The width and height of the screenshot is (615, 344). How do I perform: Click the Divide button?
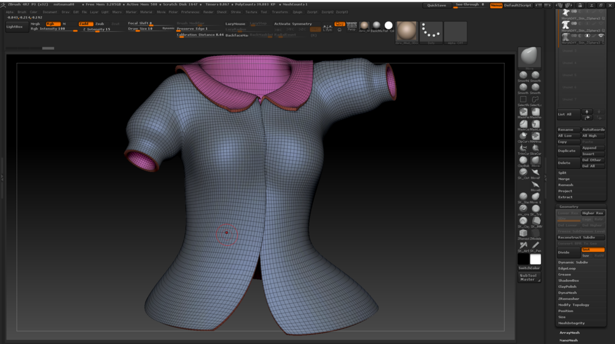[x=568, y=252]
